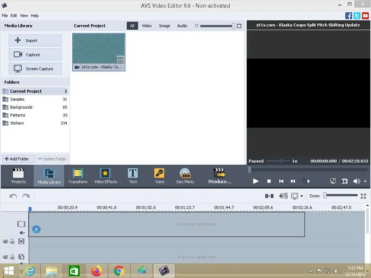Play the preview video
The height and width of the screenshot is (278, 371).
(255, 181)
